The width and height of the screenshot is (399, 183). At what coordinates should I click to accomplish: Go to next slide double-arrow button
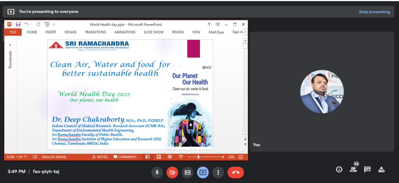point(245,144)
